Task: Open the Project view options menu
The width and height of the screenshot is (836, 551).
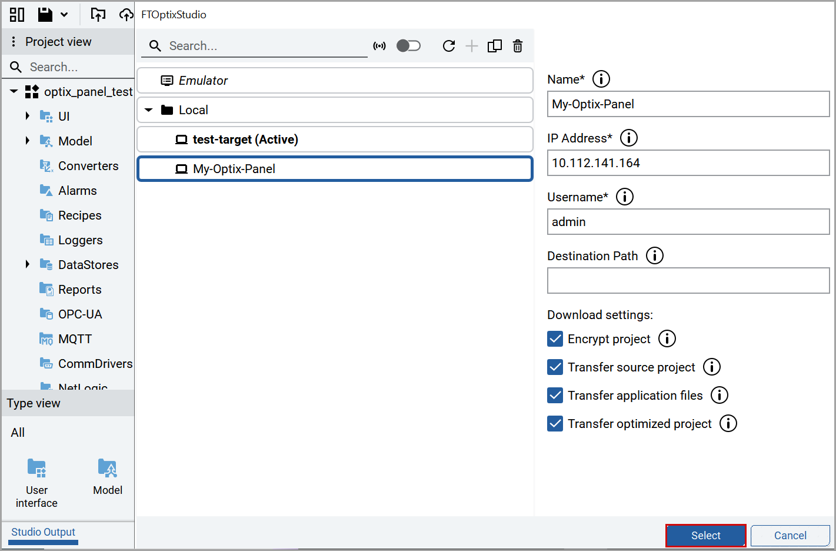Action: coord(14,42)
